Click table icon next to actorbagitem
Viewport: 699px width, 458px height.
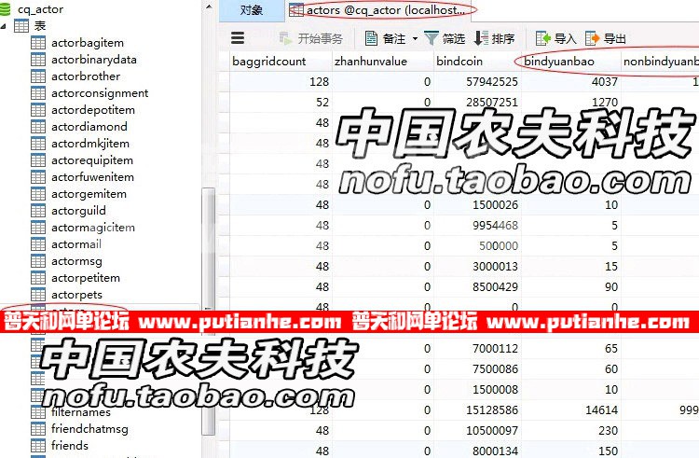click(x=38, y=43)
